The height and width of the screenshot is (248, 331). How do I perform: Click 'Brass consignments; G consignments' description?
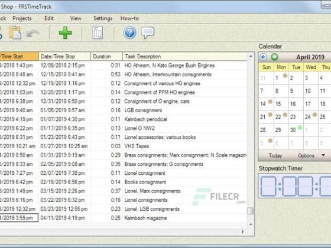(164, 164)
